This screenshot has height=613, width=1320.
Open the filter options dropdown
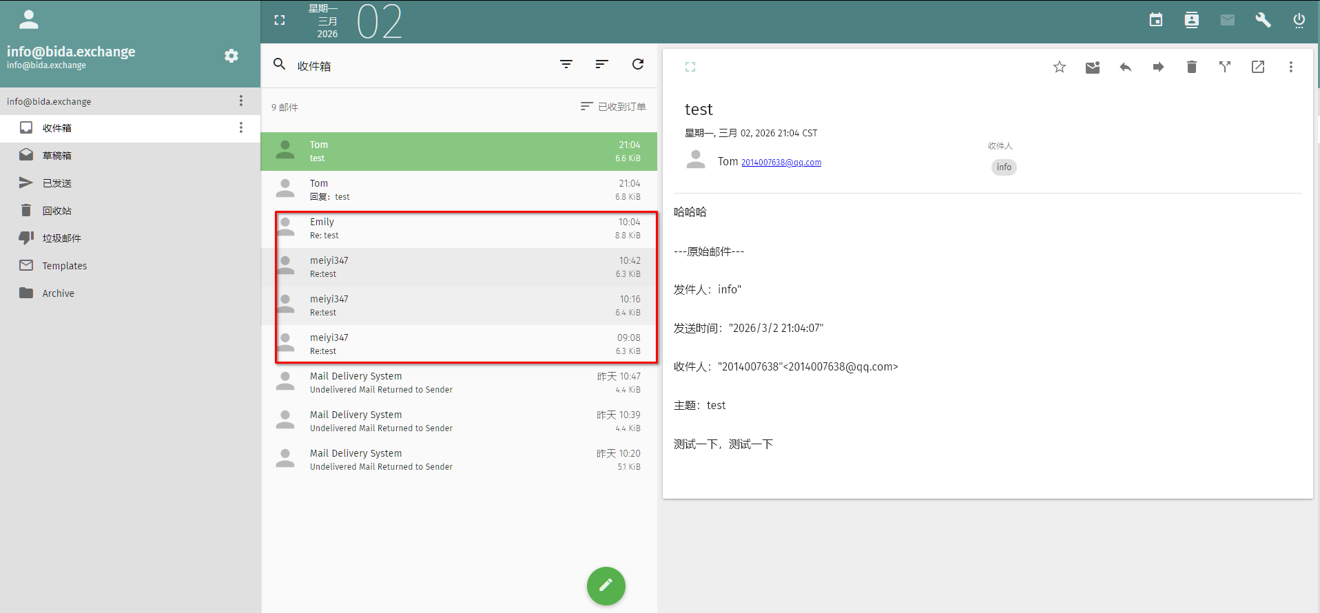(x=566, y=64)
